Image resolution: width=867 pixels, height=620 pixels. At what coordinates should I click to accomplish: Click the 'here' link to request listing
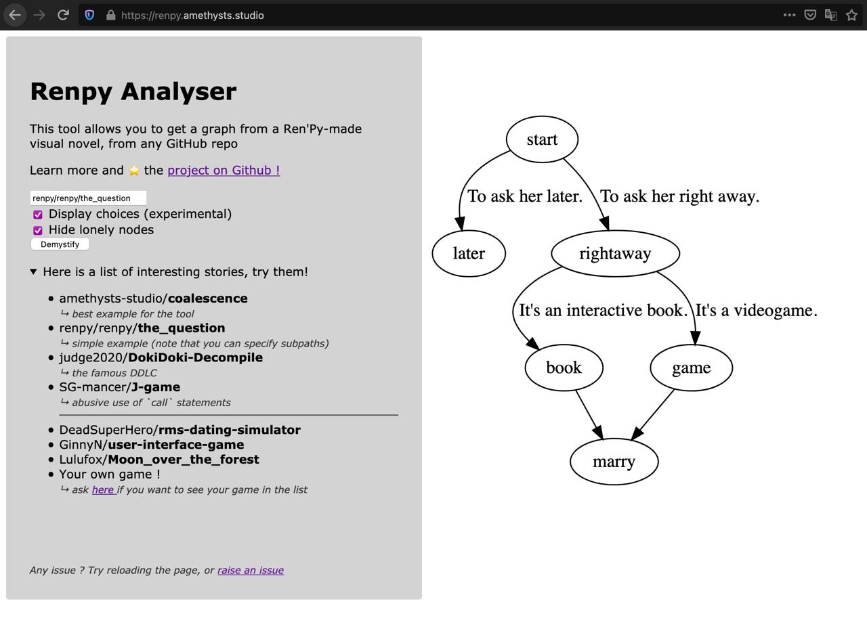(x=103, y=489)
